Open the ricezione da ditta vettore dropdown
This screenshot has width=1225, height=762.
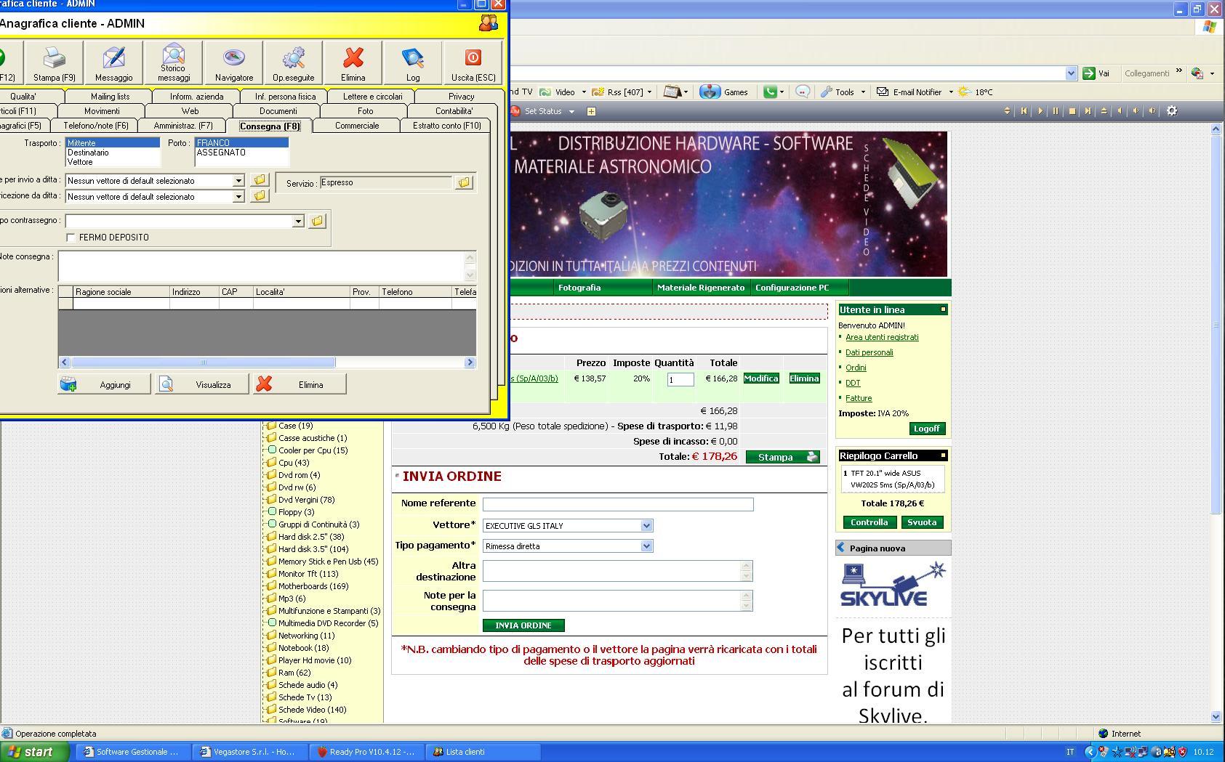tap(238, 197)
